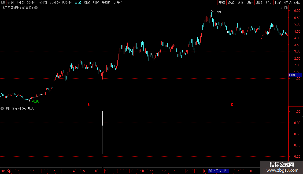The width and height of the screenshot is (303, 174).
Task: Open F10 company information
Action: point(269,2)
